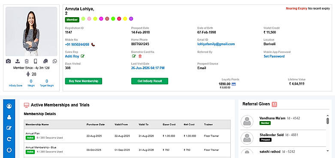Click the circle power icon in blue sidebar
335x158 pixels.
point(9,150)
